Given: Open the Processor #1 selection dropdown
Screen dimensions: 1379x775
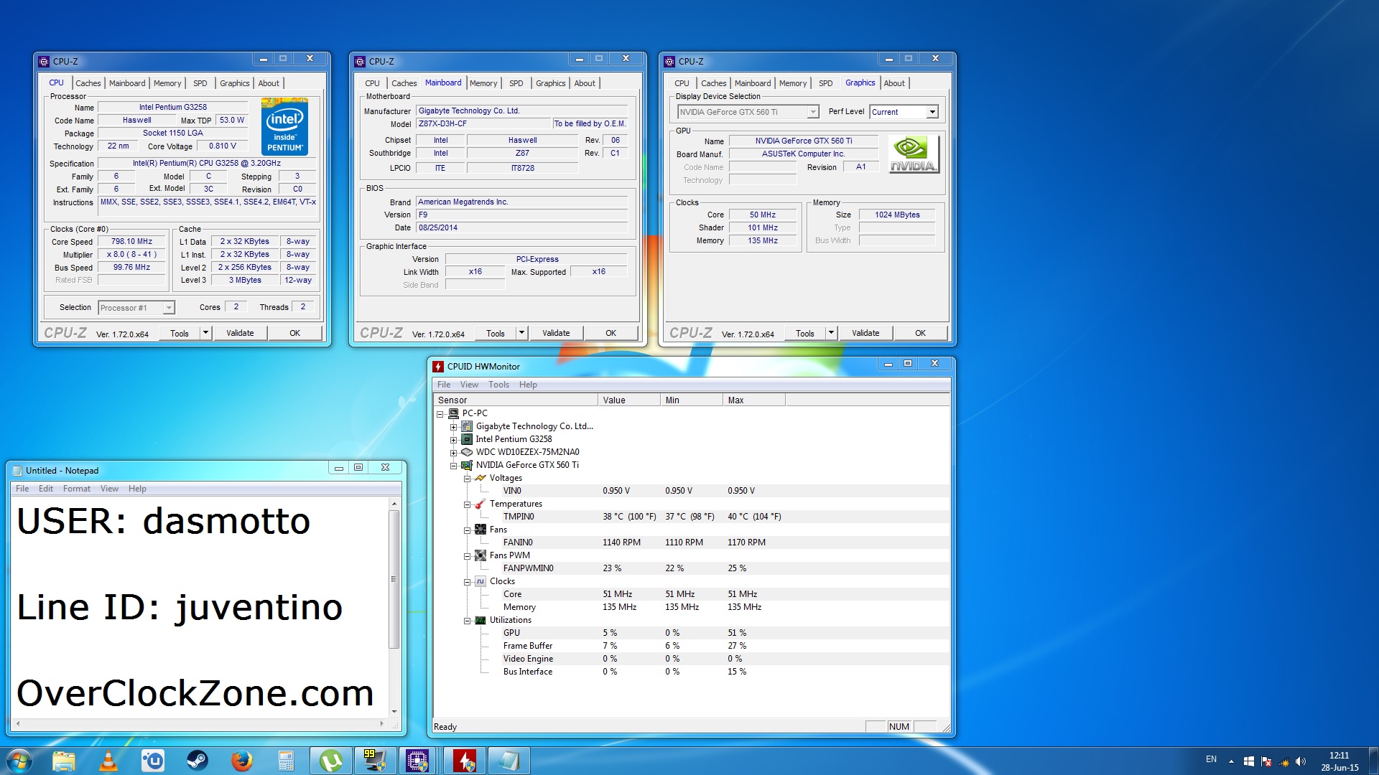Looking at the screenshot, I should 169,308.
